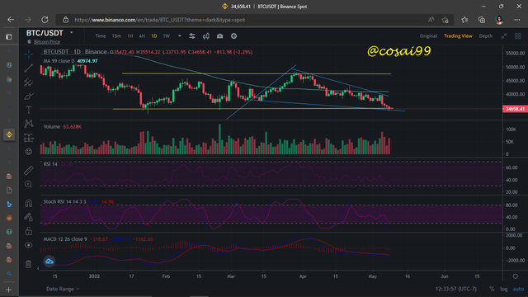
Task: Open the Bitcoin Price link
Action: click(x=47, y=42)
